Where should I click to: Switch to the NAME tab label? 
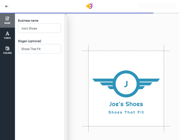click(7, 23)
